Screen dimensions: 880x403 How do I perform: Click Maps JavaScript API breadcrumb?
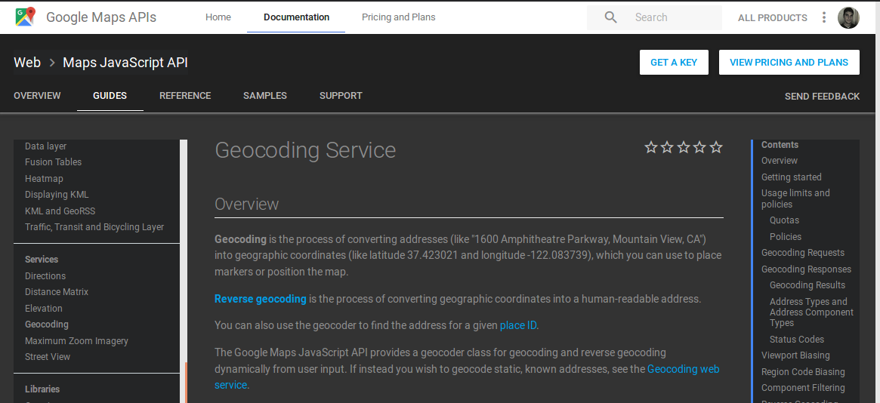(x=125, y=63)
